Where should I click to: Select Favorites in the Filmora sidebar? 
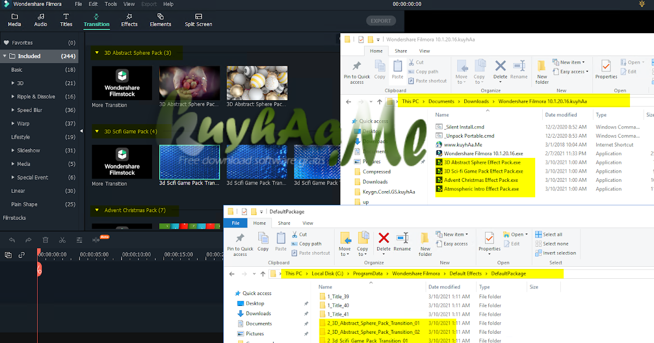[x=39, y=42]
